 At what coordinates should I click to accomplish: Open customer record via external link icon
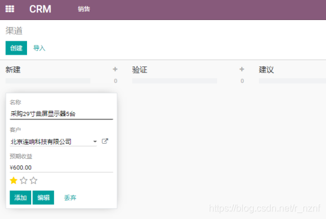click(105, 141)
